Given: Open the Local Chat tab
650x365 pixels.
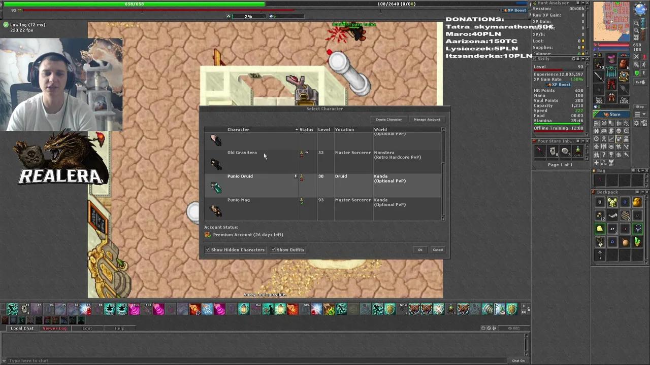Looking at the screenshot, I should tap(22, 328).
